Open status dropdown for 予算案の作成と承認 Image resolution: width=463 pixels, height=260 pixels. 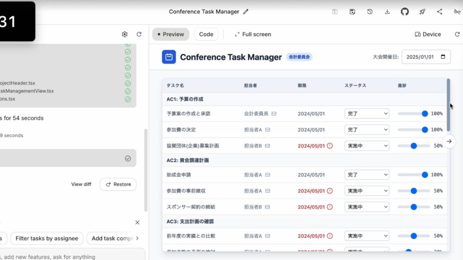tap(367, 114)
